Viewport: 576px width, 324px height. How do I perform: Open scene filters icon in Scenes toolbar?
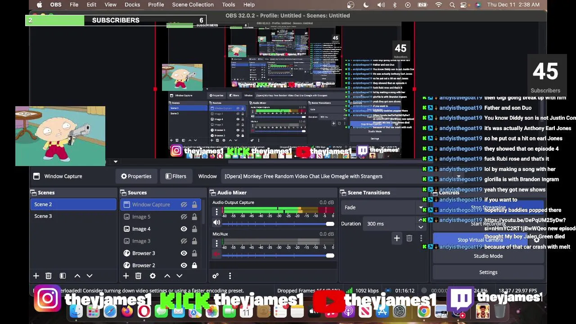(63, 276)
